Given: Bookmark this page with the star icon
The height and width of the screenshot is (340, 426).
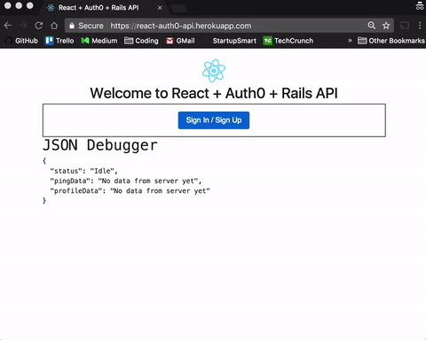Looking at the screenshot, I should 386,26.
